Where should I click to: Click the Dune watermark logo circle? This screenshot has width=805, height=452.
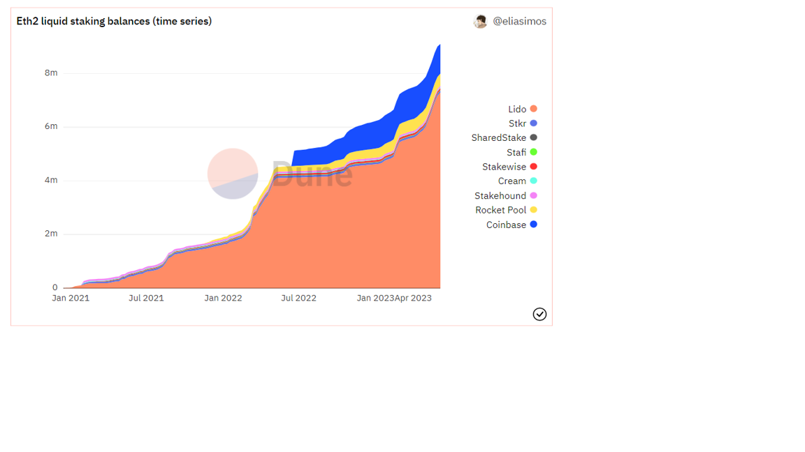tap(233, 174)
